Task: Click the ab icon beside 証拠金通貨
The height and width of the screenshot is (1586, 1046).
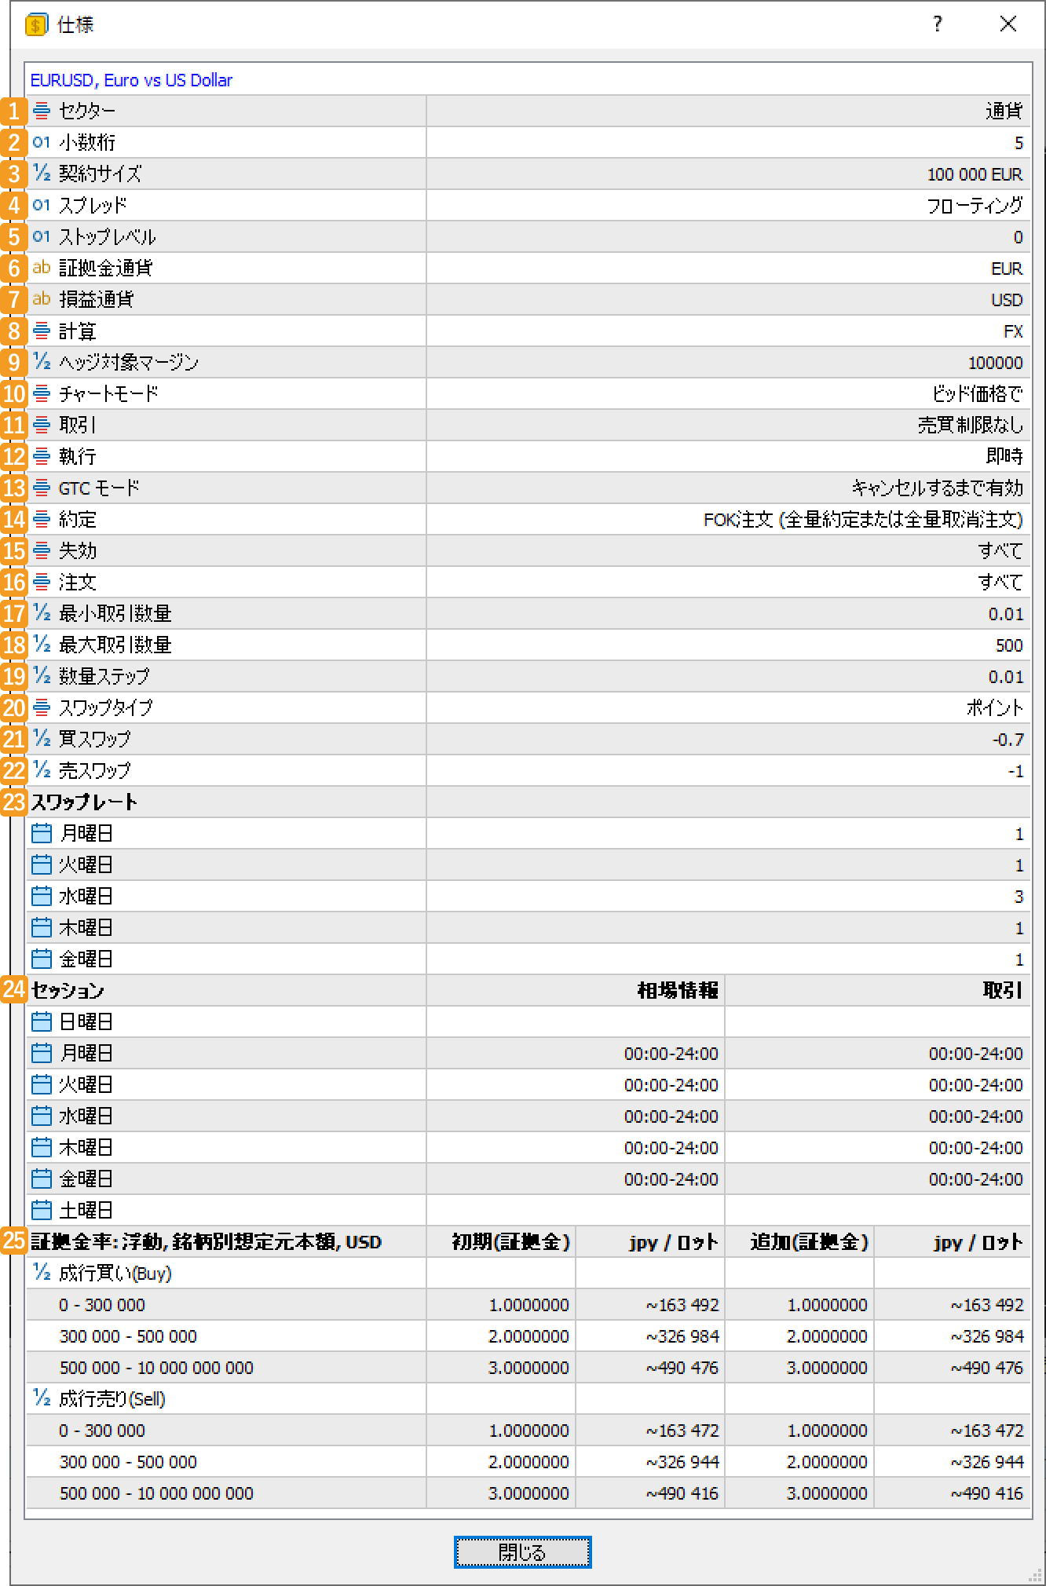Action: pyautogui.click(x=42, y=268)
